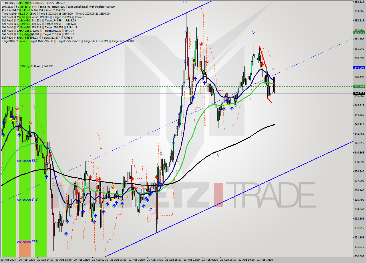Select the green 347.244 price tag on the axis

point(359,86)
